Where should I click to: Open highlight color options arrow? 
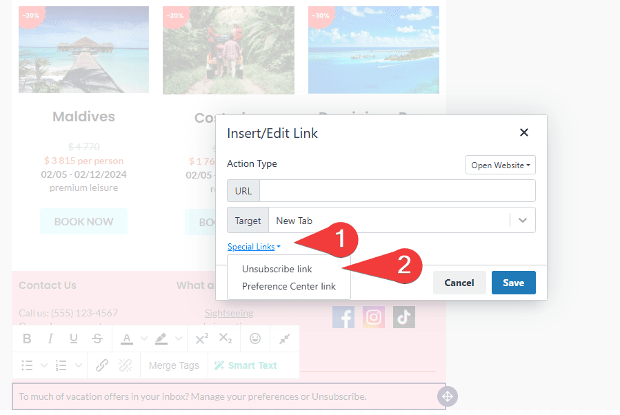(x=179, y=338)
